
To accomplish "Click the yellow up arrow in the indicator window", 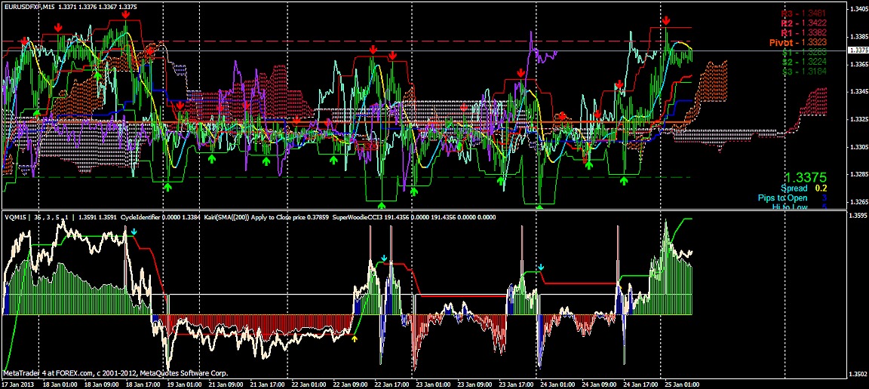I will [355, 339].
